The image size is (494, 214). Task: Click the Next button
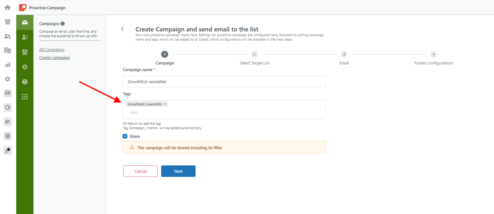[x=178, y=171]
